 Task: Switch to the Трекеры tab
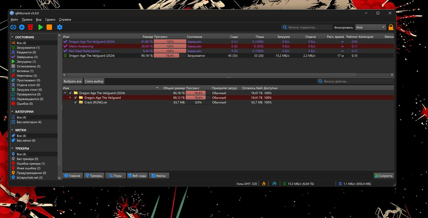pyautogui.click(x=94, y=176)
